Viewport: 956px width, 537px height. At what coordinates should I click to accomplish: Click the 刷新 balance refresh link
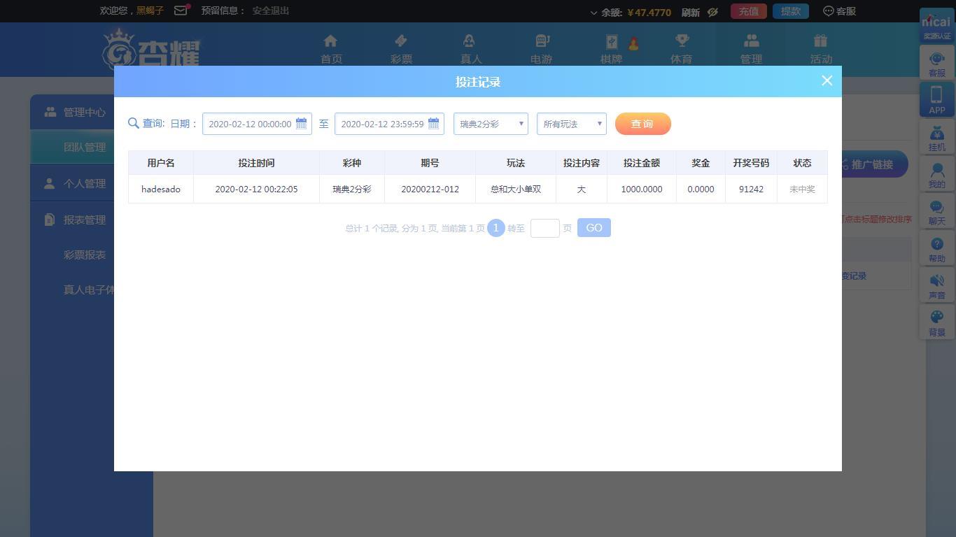(x=691, y=12)
